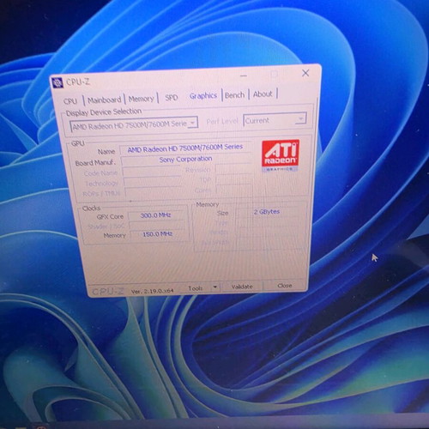Open the SPD tab
The image size is (429, 429).
click(x=172, y=98)
